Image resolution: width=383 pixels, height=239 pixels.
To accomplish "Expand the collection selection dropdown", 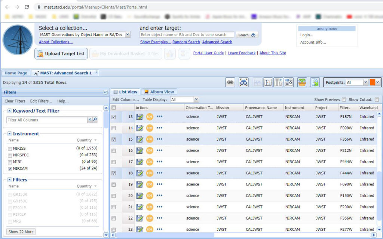I will click(128, 35).
